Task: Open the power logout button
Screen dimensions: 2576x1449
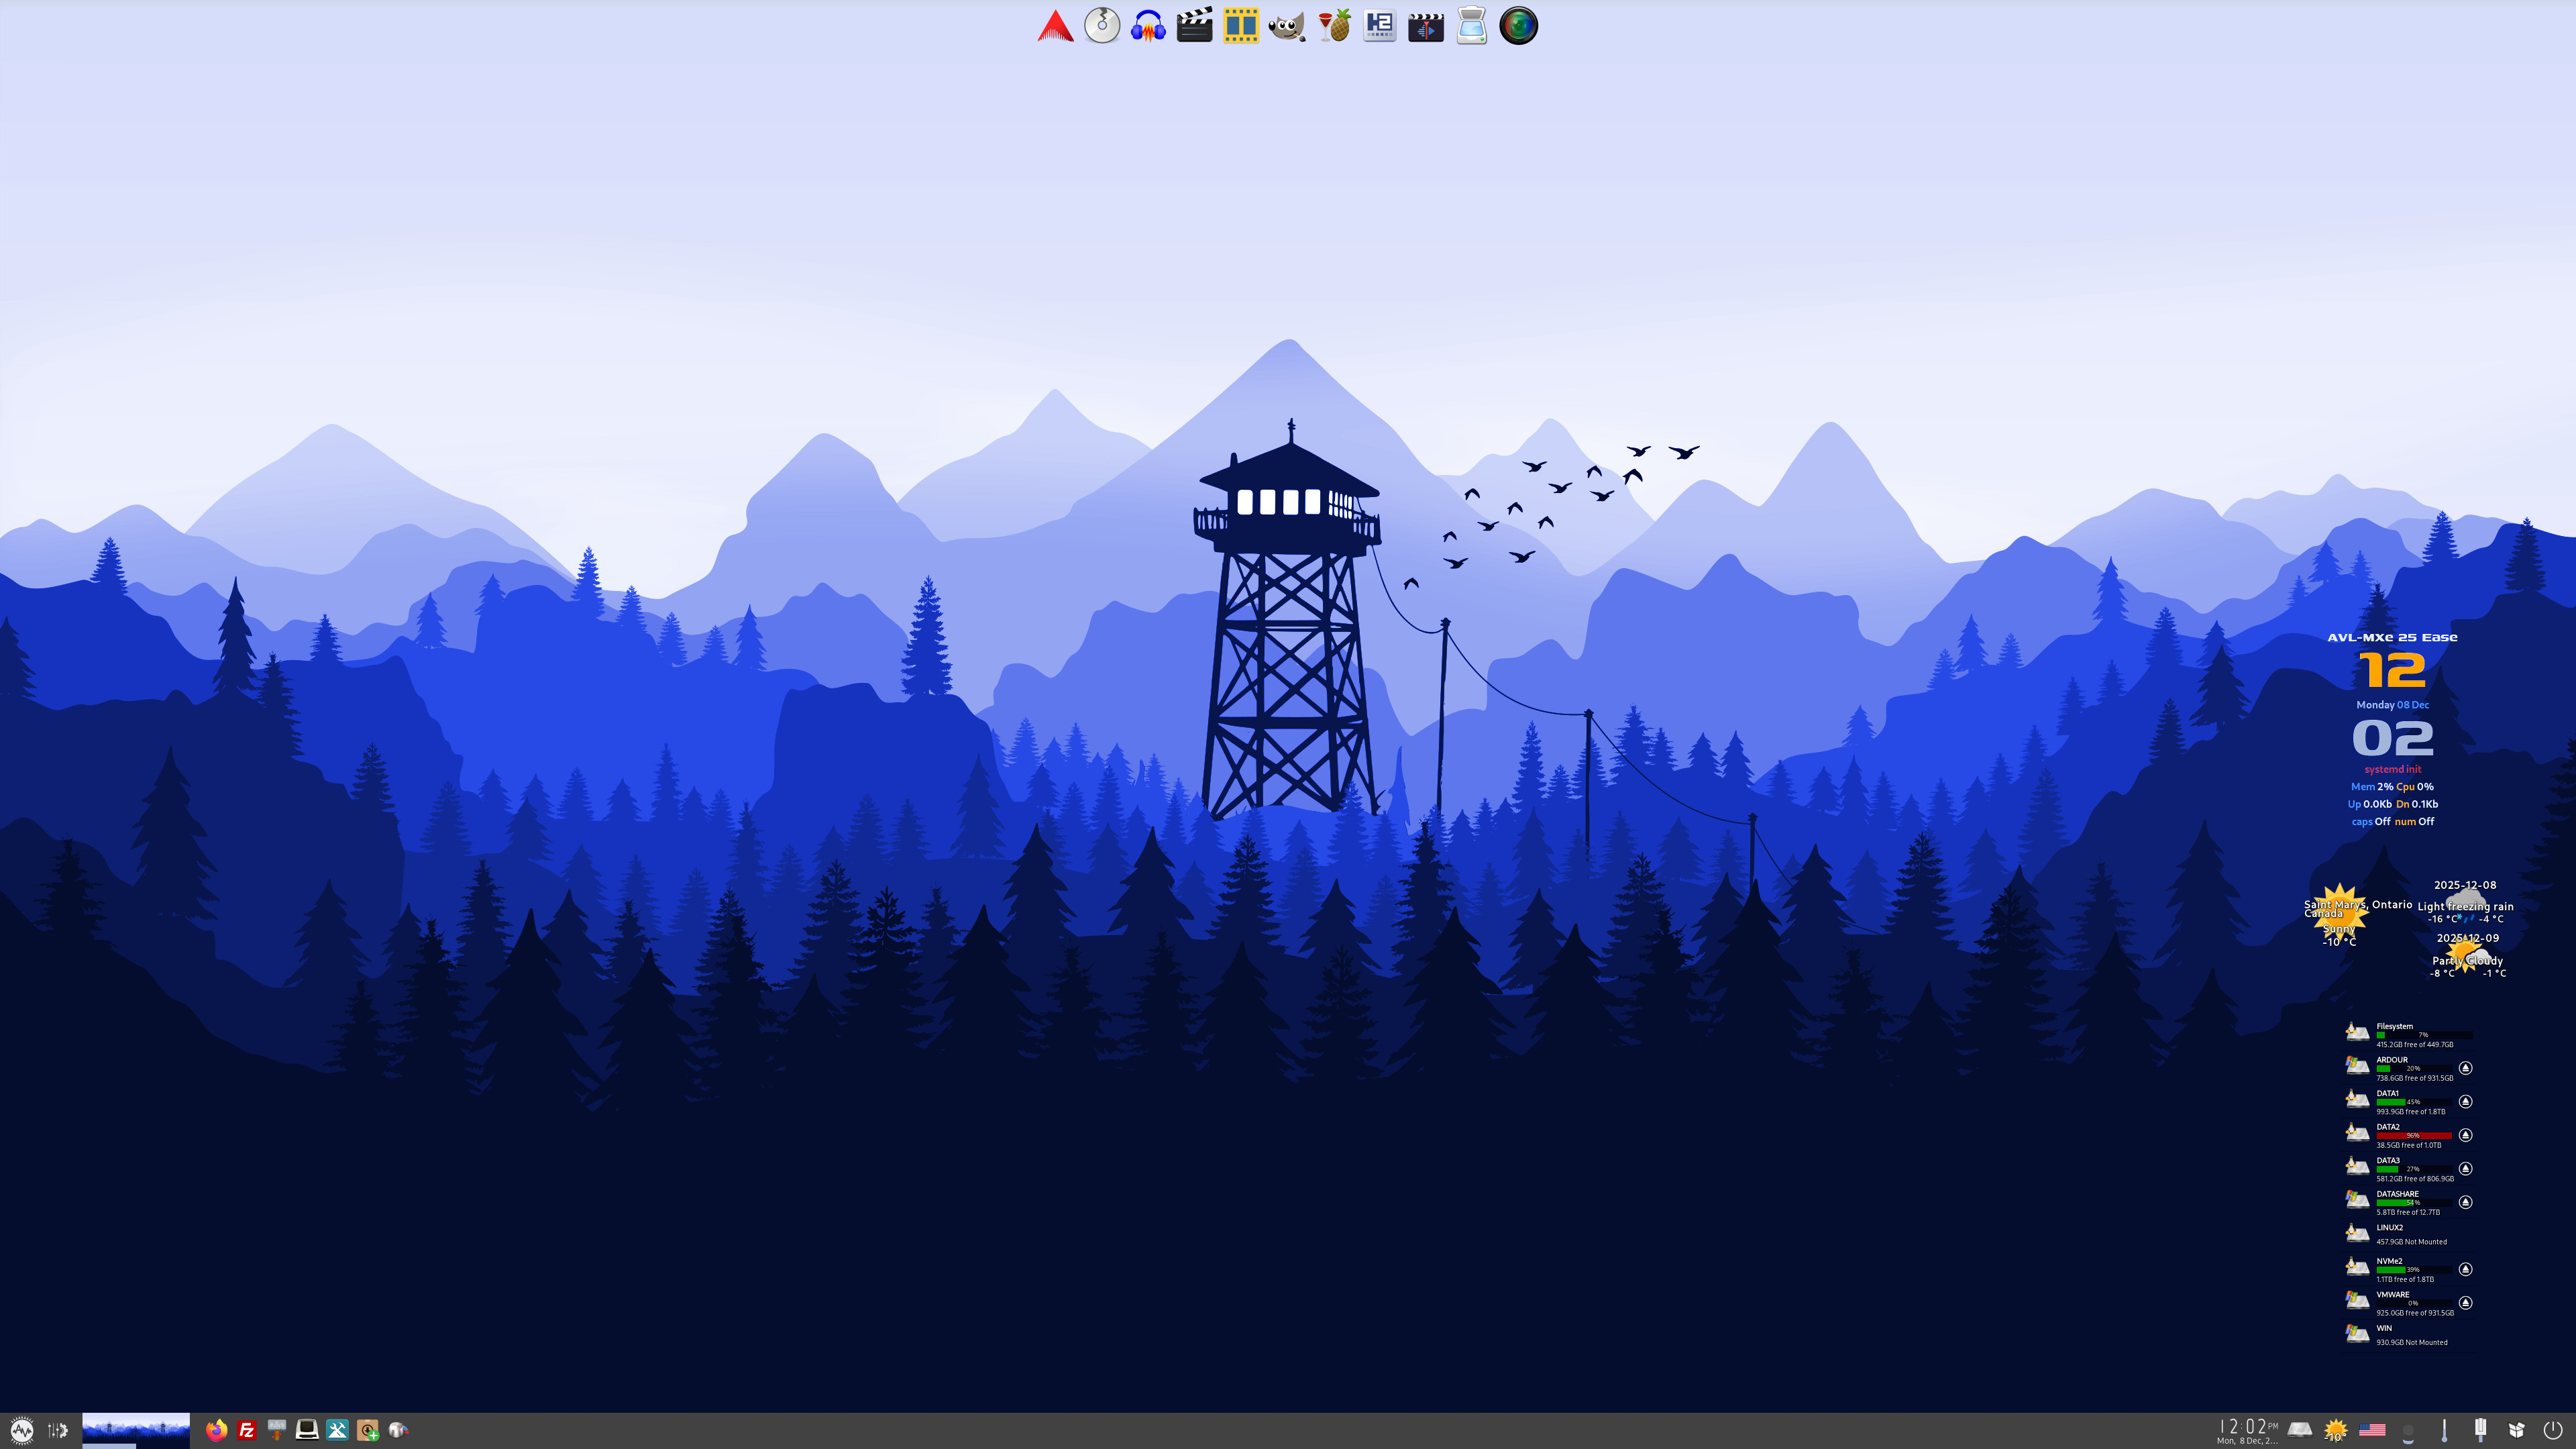Action: tap(2552, 1430)
